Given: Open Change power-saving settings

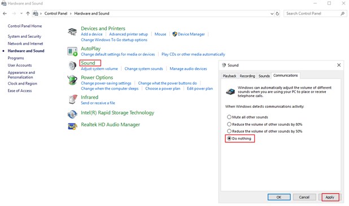Looking at the screenshot, I should (x=106, y=83).
